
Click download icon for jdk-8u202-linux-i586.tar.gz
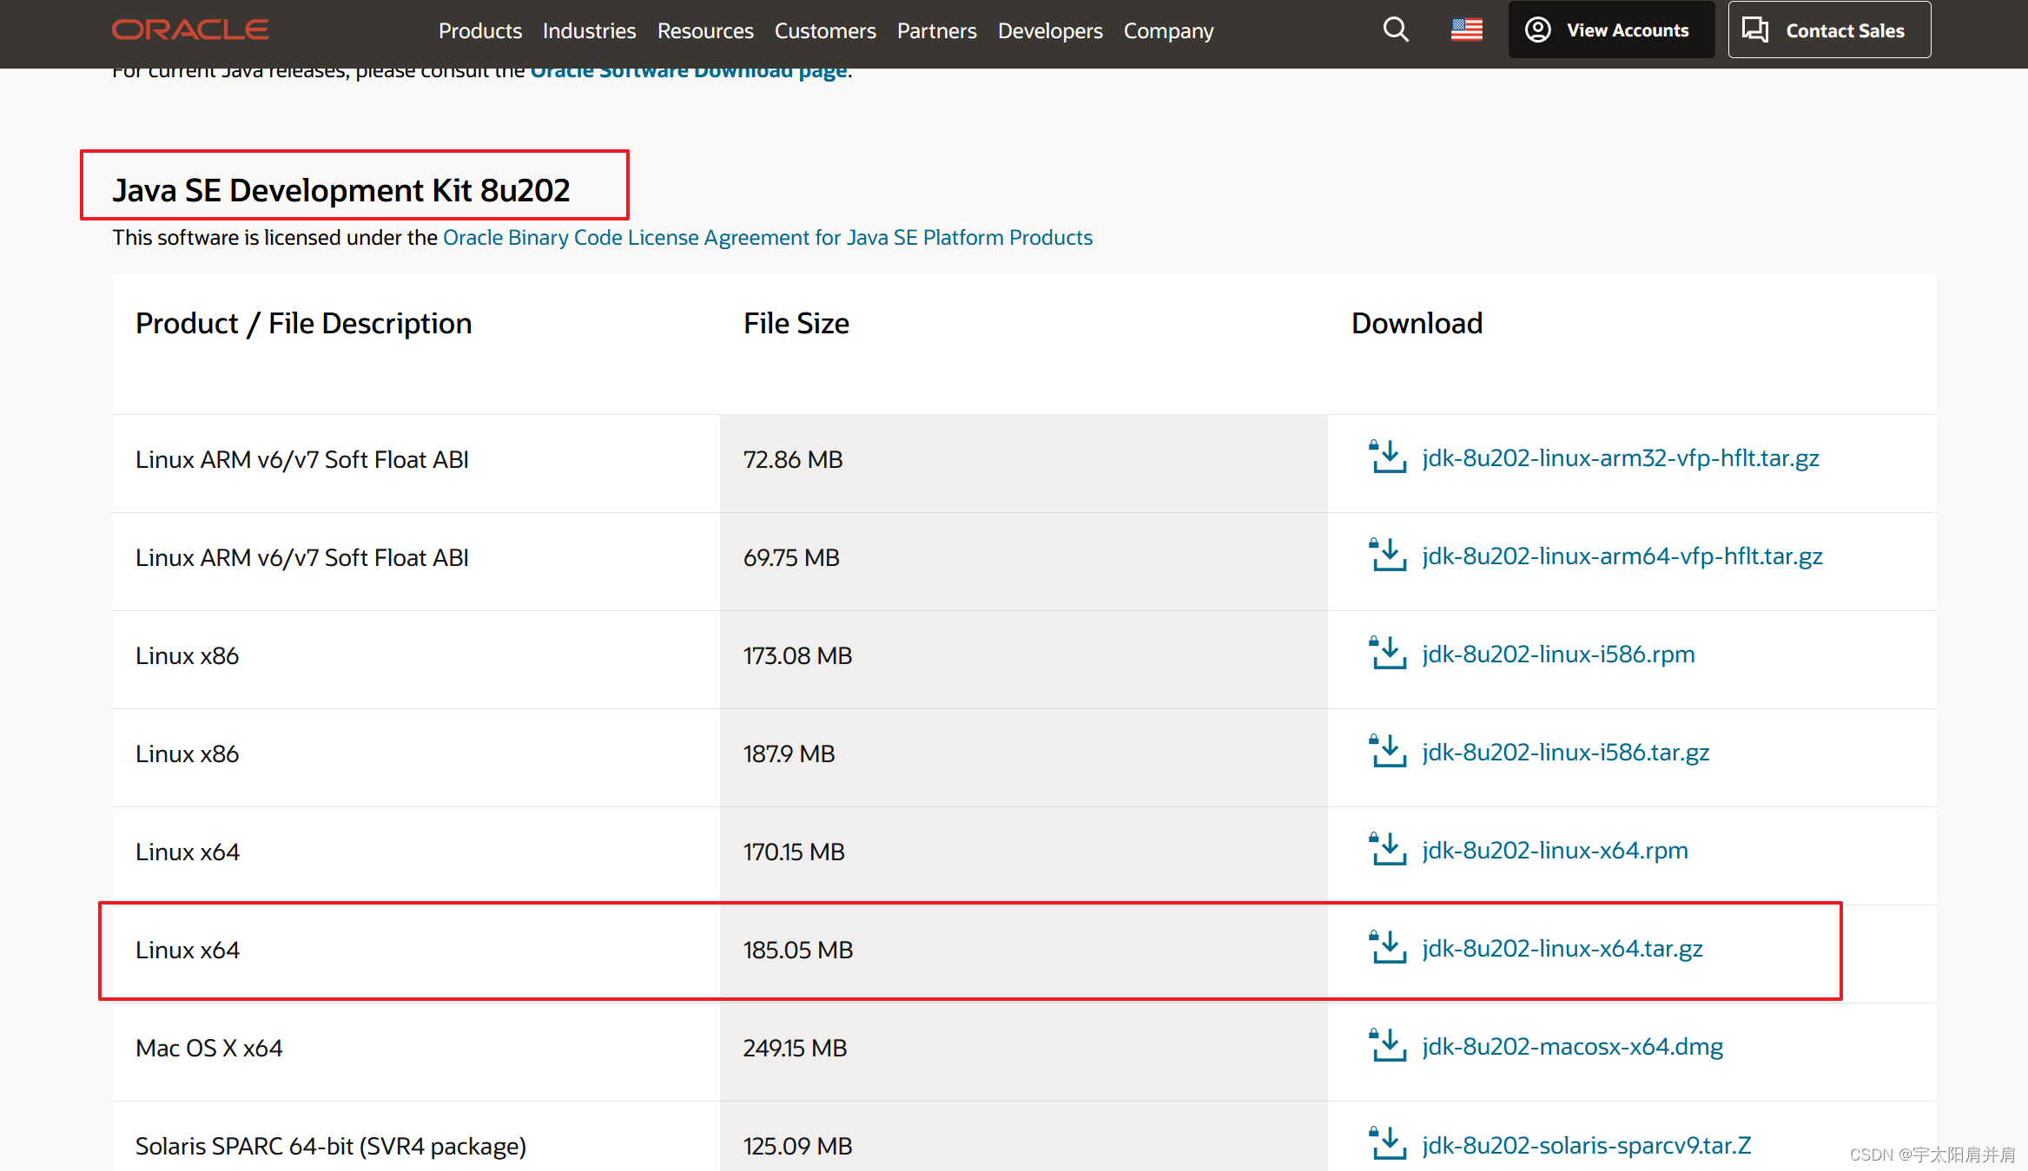click(x=1387, y=751)
